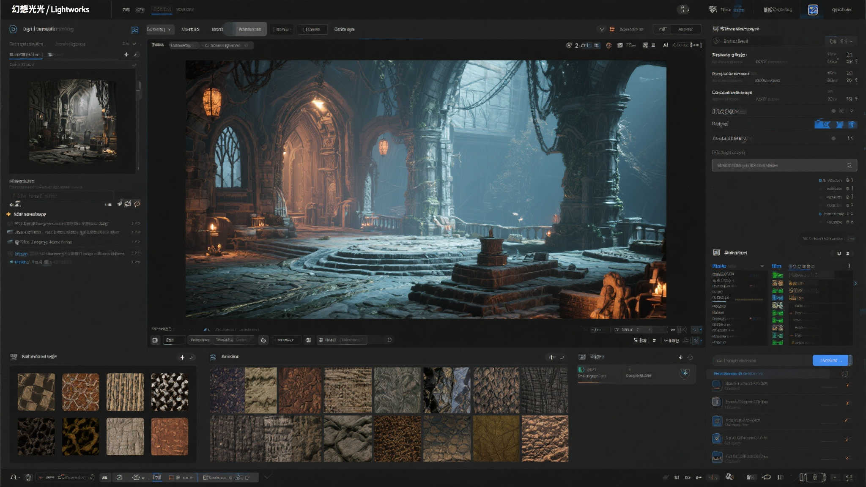
Task: Click the plus icon in left panel tab row
Action: [x=126, y=55]
